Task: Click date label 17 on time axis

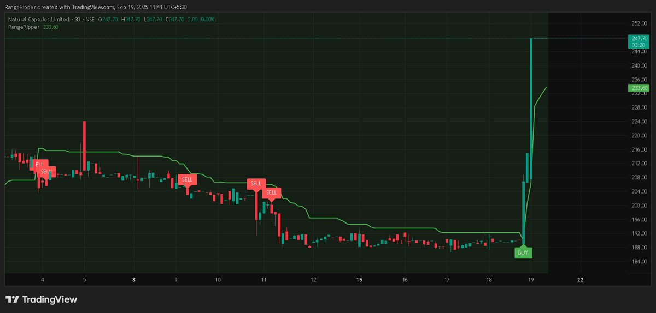Action: [x=447, y=280]
